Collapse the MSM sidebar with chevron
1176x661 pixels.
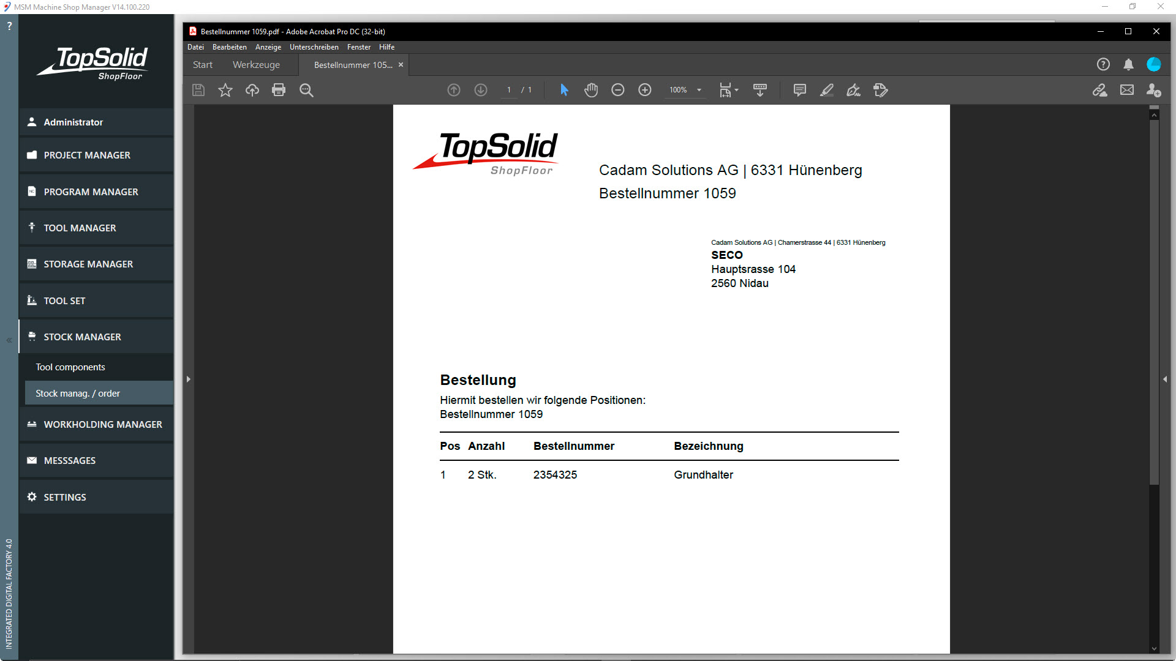(x=9, y=340)
